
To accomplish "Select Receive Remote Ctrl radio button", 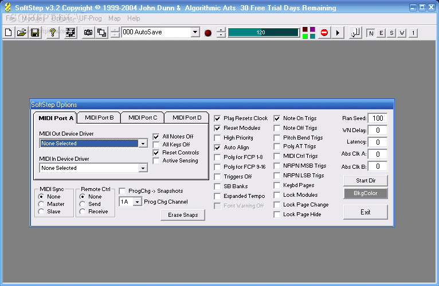I will (83, 212).
